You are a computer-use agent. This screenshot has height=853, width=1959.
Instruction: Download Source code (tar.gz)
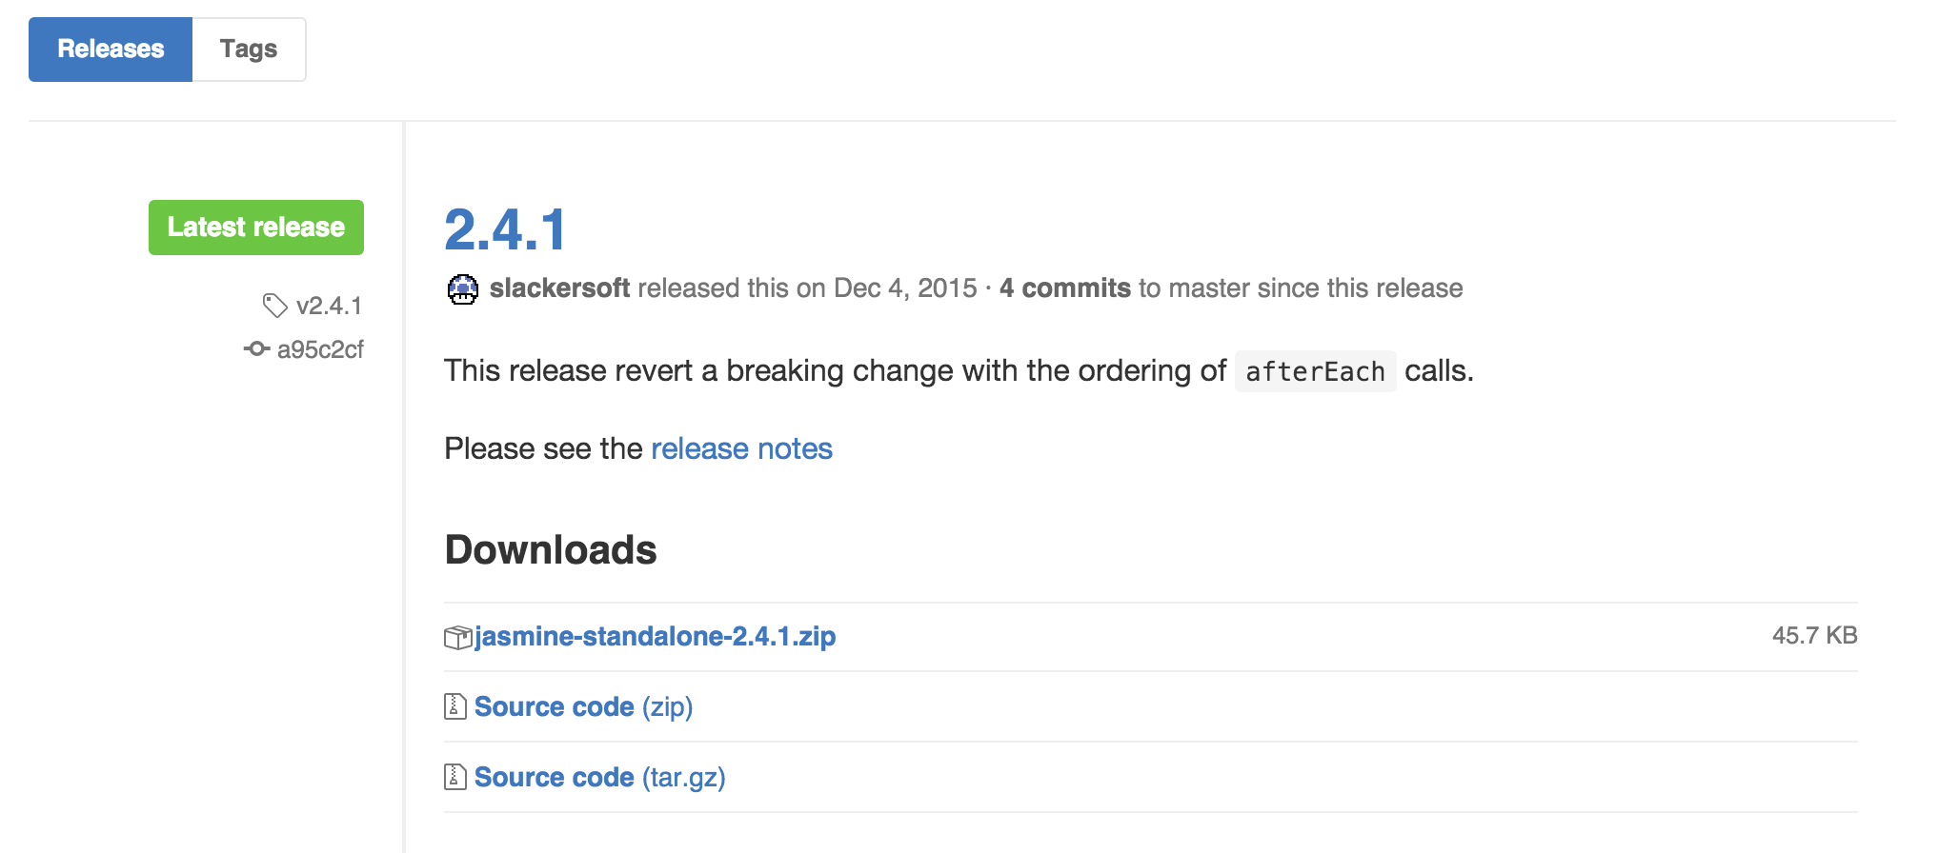point(600,777)
